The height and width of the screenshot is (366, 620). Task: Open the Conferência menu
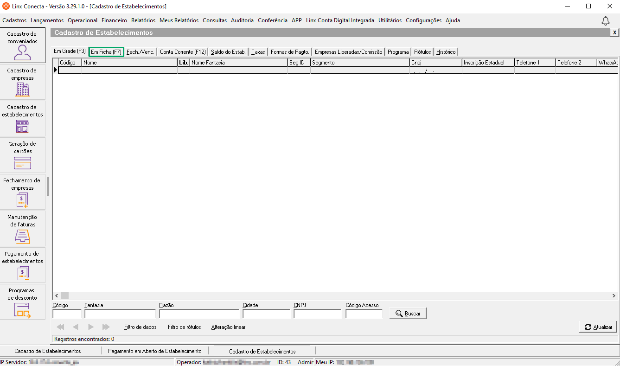pyautogui.click(x=273, y=20)
